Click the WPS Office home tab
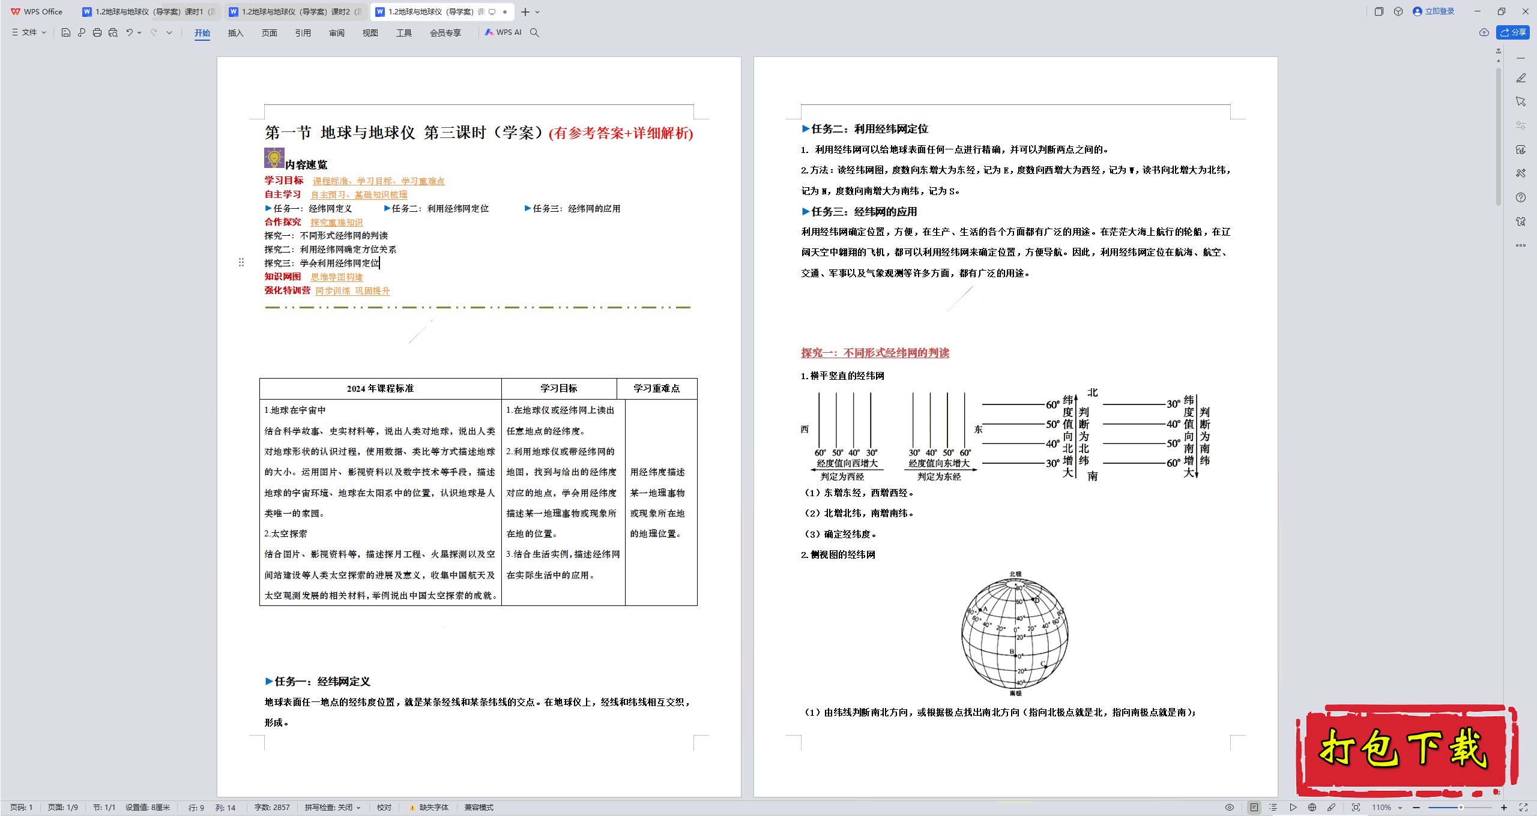The image size is (1537, 816). coord(37,12)
